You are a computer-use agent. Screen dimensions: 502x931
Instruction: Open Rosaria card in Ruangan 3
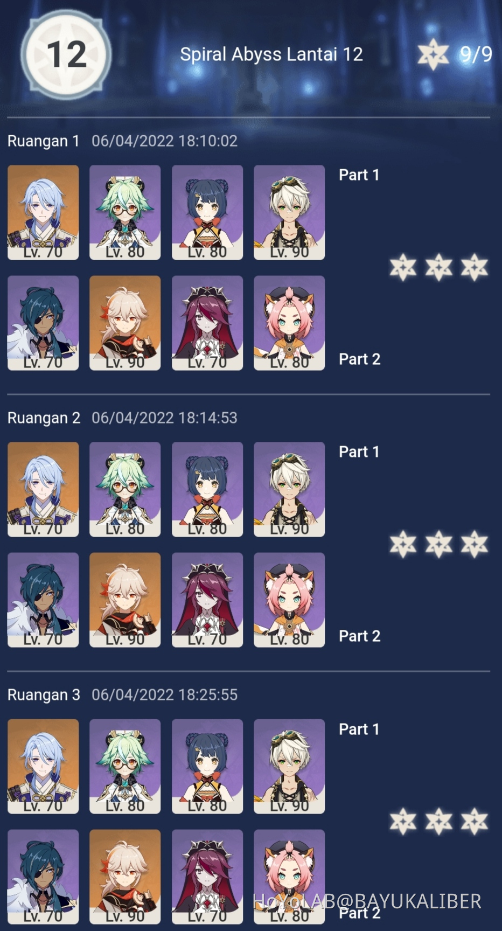point(207,877)
